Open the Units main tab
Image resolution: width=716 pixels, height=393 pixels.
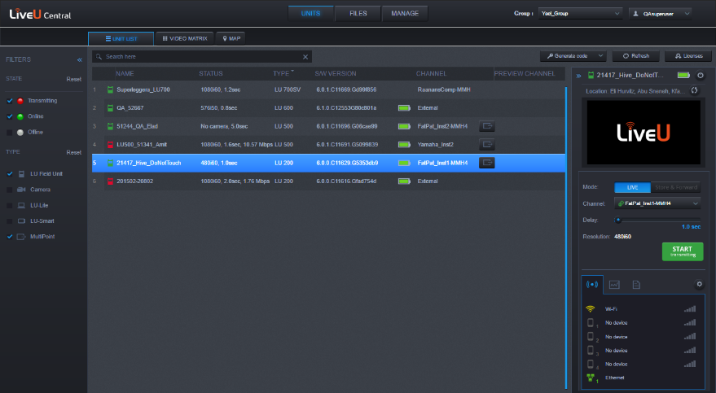(310, 14)
